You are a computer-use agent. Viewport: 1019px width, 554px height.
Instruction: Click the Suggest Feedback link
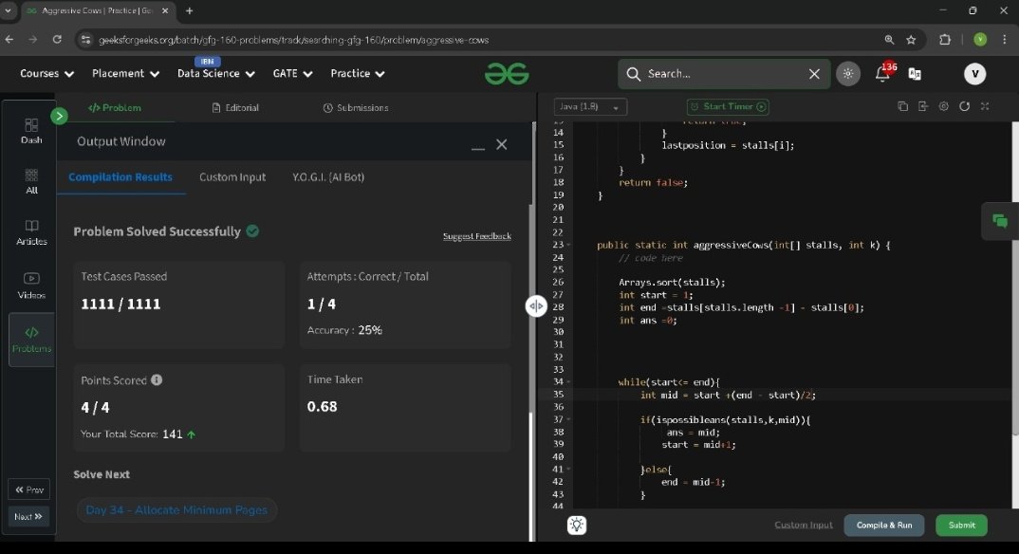click(x=477, y=236)
